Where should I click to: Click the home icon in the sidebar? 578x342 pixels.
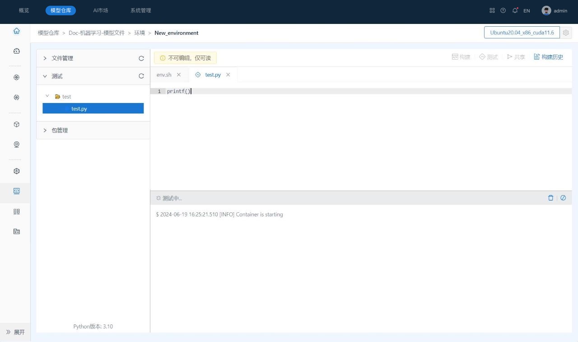[17, 31]
